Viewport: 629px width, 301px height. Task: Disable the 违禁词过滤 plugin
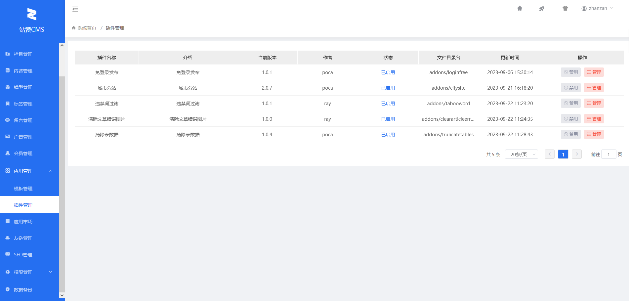[x=571, y=103]
